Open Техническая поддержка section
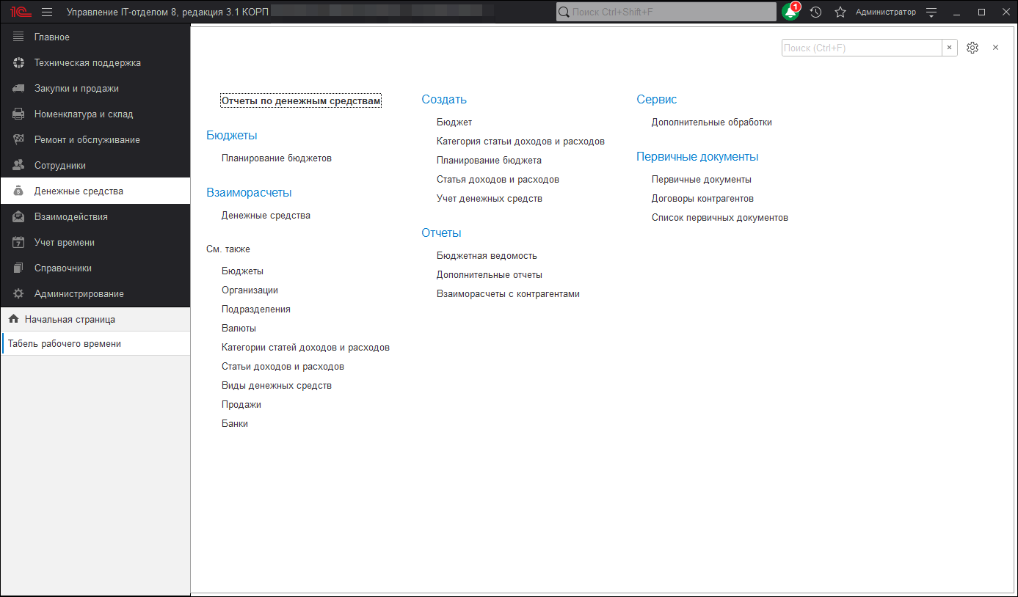Viewport: 1018px width, 597px height. click(87, 63)
